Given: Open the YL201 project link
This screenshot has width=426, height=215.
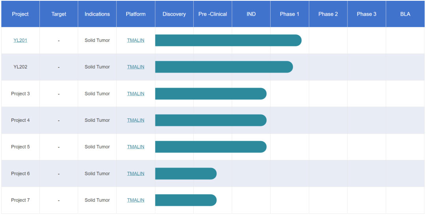Looking at the screenshot, I should (20, 40).
